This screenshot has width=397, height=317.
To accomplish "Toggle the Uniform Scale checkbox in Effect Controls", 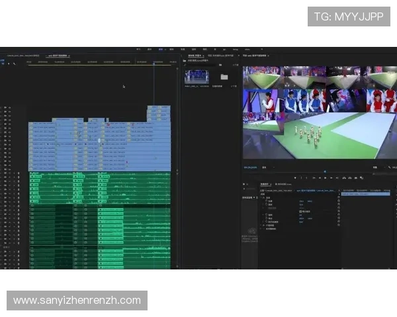I will [301, 211].
